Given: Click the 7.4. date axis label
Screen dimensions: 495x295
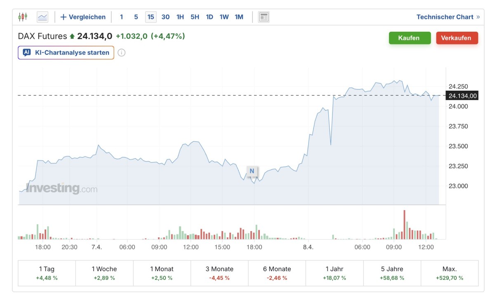Looking at the screenshot, I should tap(97, 247).
